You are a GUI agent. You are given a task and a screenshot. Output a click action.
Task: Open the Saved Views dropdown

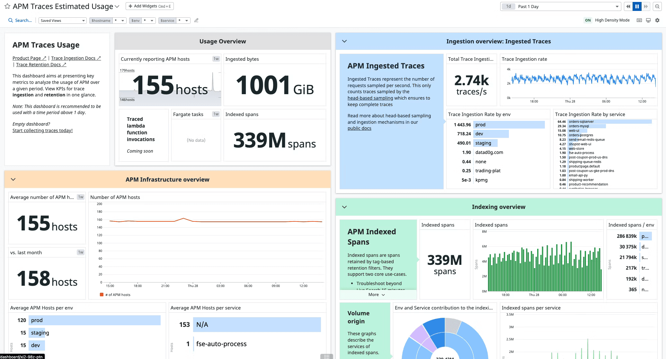(63, 21)
